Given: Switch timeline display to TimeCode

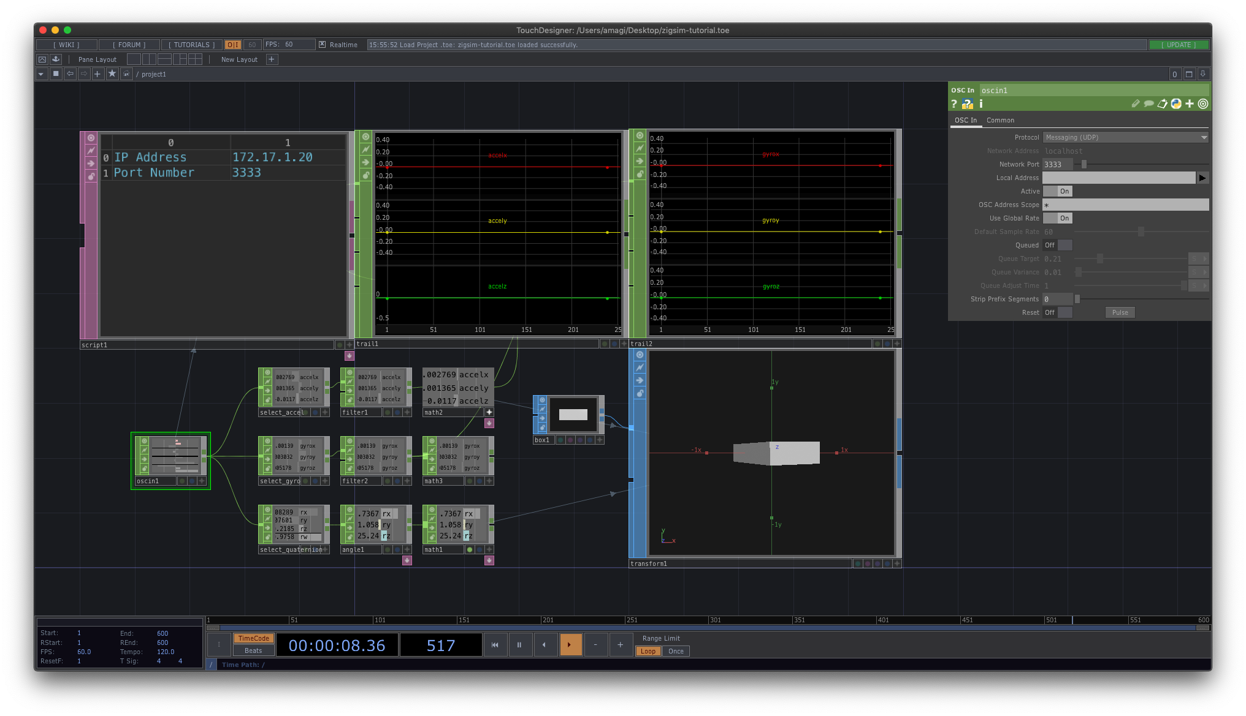Looking at the screenshot, I should coord(253,638).
